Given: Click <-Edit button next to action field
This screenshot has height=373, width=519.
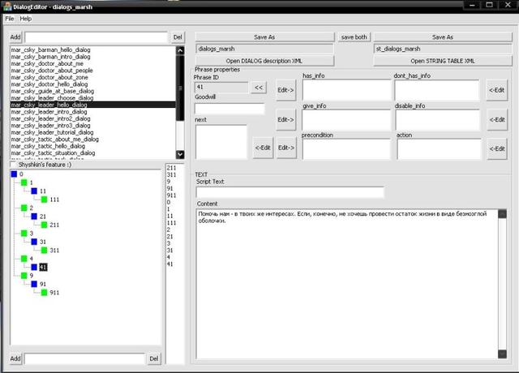Looking at the screenshot, I should pyautogui.click(x=497, y=148).
